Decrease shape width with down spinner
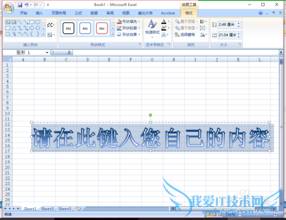Viewport: 286px width, 220px height. pyautogui.click(x=239, y=37)
